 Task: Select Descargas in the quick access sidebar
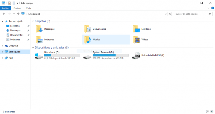point(15,31)
